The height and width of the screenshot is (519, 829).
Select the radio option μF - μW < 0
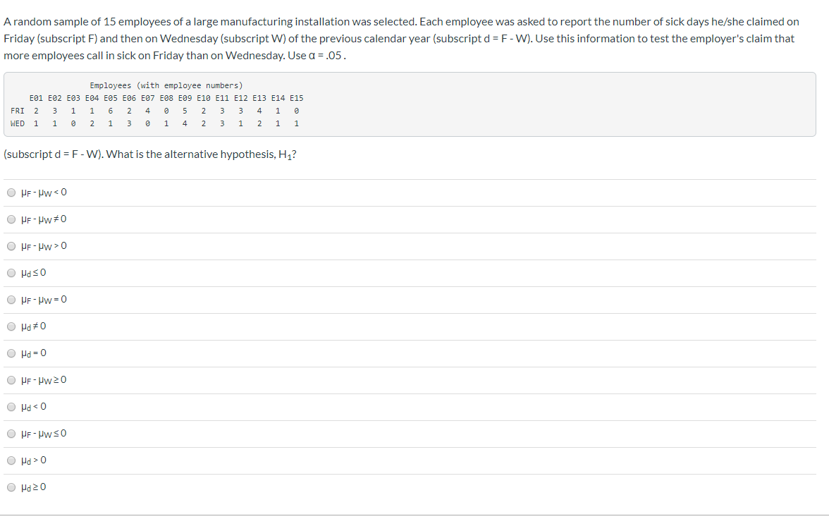point(11,192)
